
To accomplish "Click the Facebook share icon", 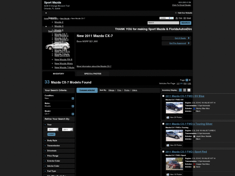I will [x=170, y=18].
